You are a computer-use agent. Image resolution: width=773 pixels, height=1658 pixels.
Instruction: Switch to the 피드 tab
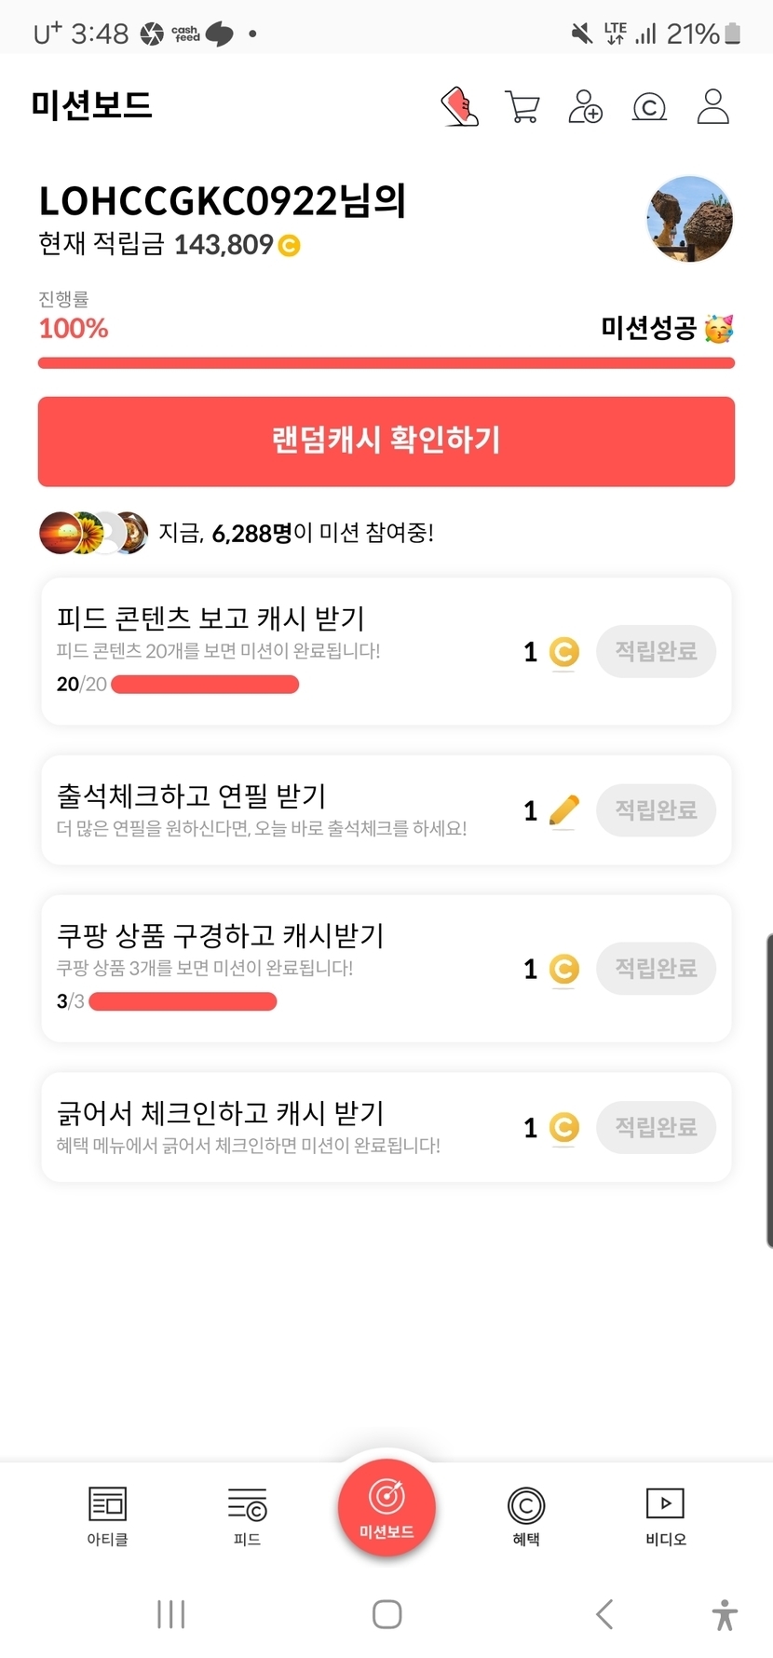247,1515
